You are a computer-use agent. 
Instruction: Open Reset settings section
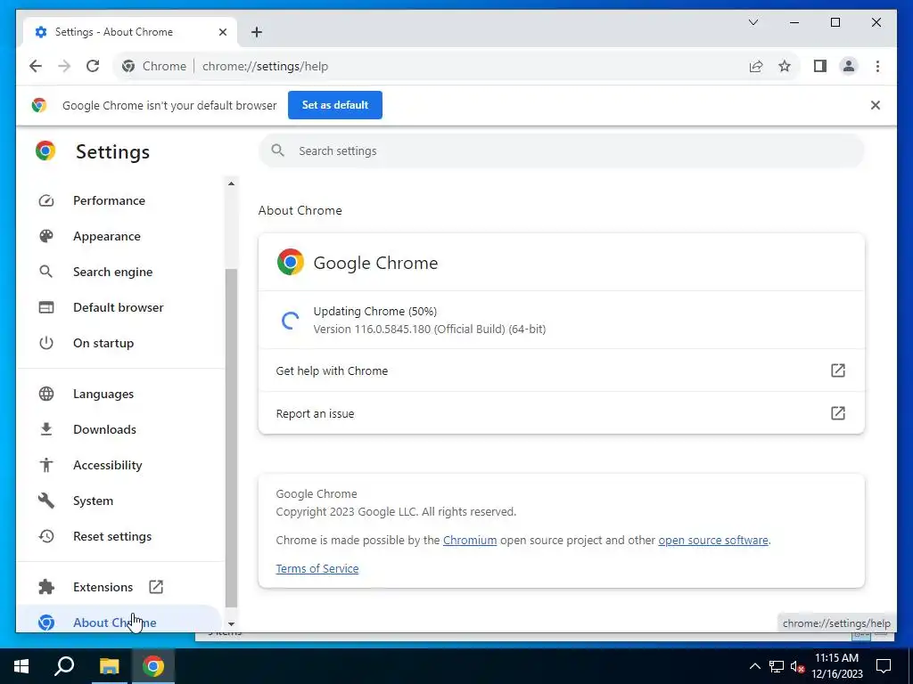120,536
